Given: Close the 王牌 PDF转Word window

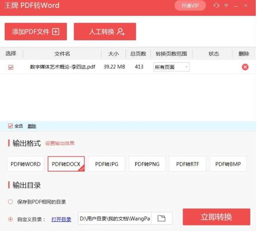Looking at the screenshot, I should click(x=246, y=5).
